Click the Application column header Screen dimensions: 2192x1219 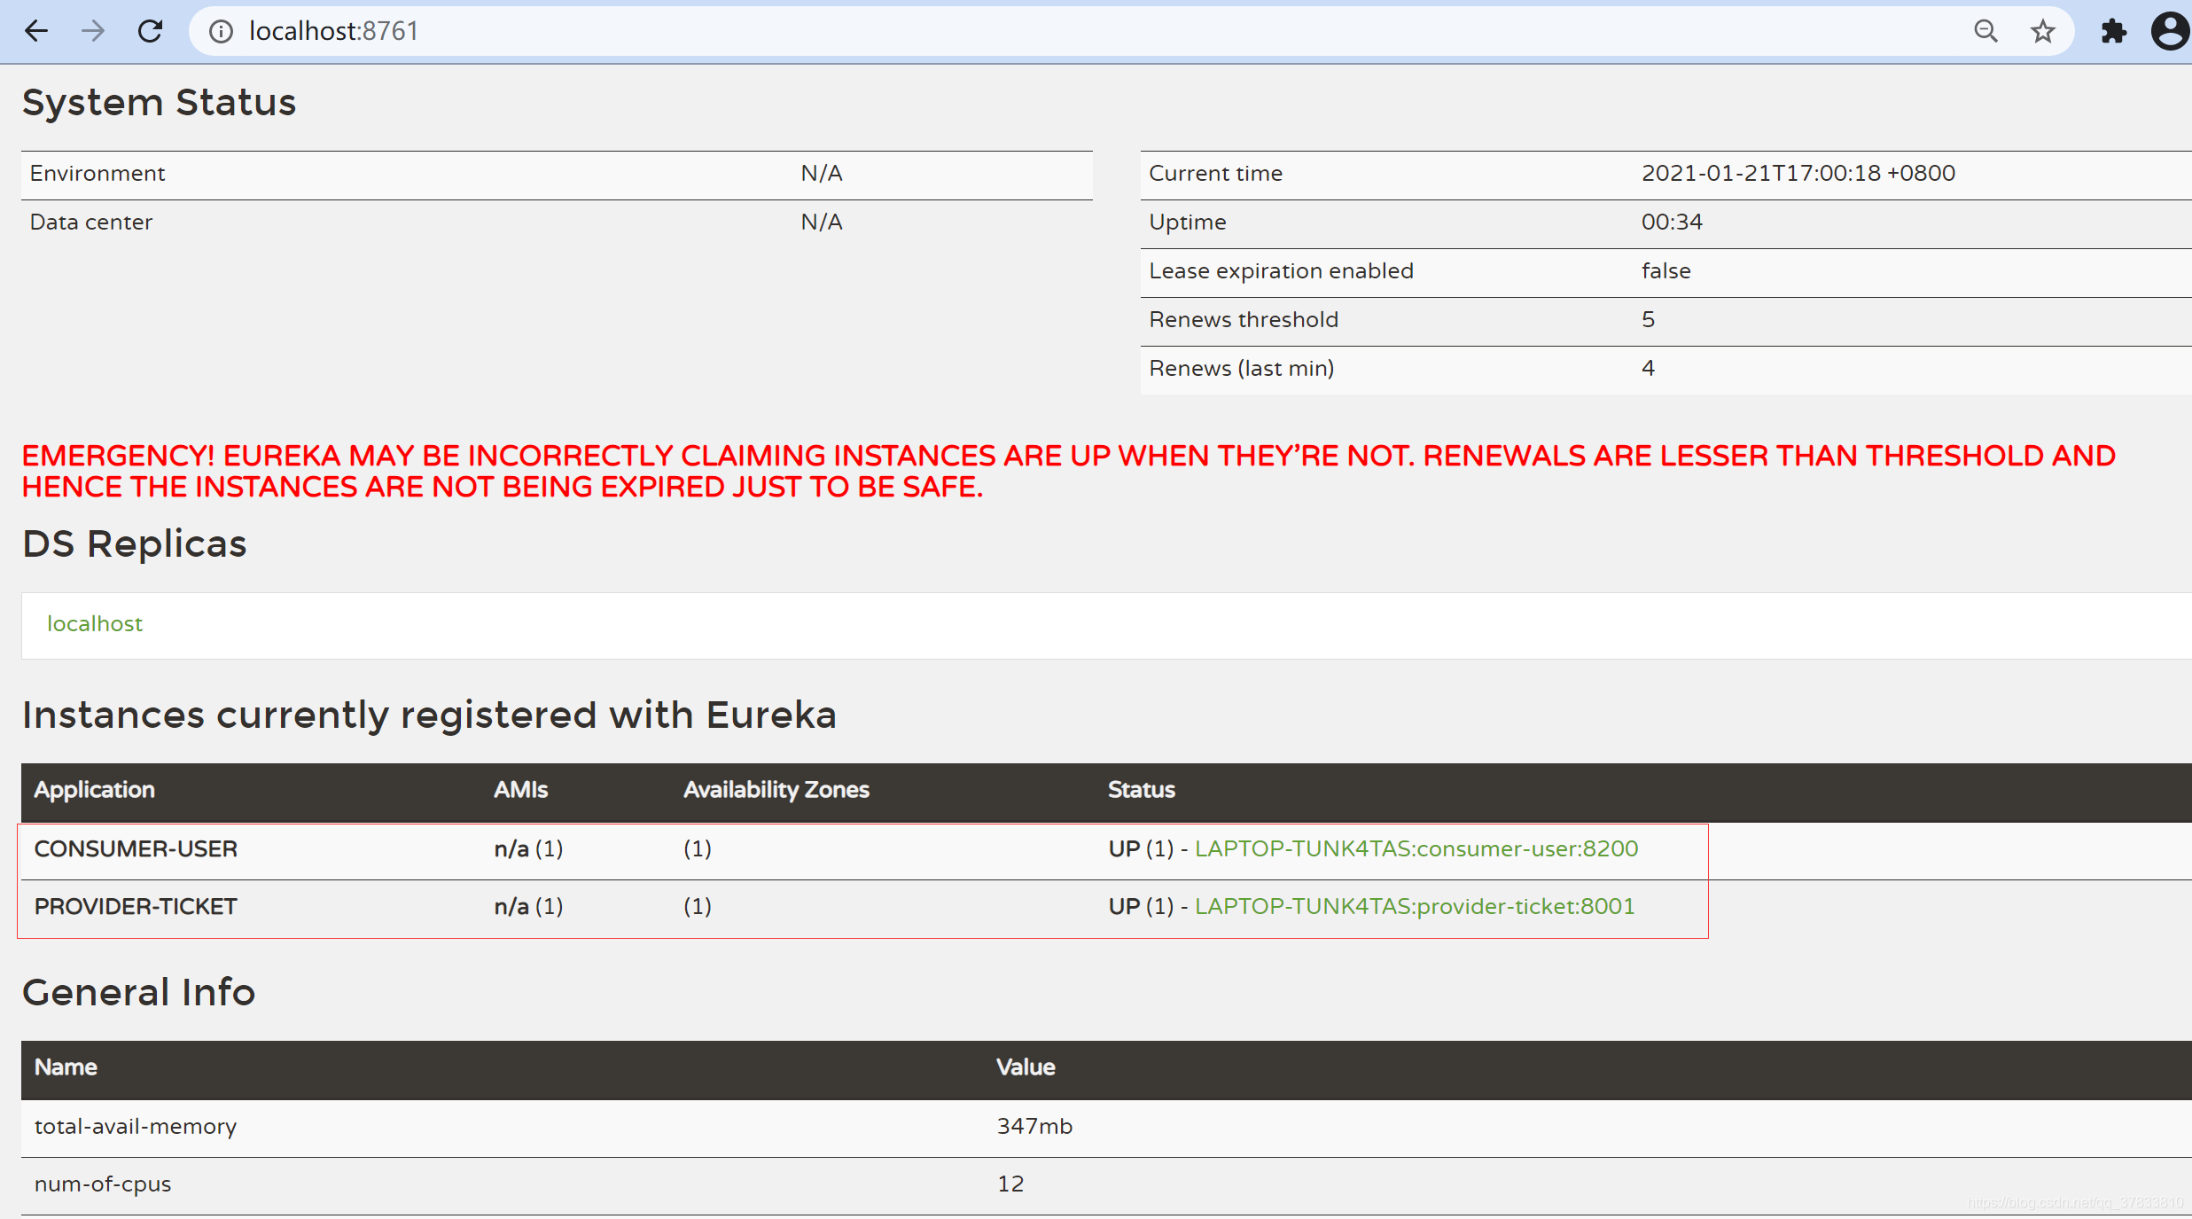94,790
